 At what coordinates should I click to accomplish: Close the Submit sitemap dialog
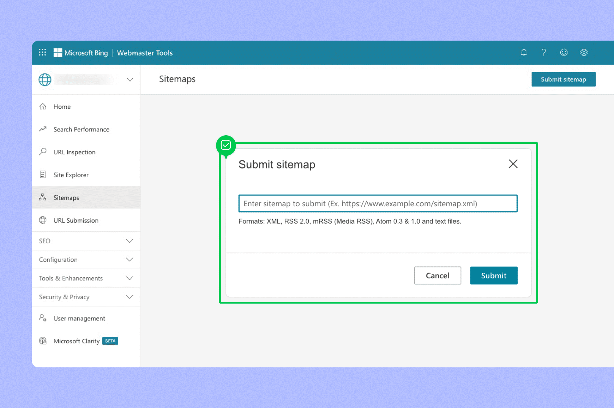[x=513, y=164]
